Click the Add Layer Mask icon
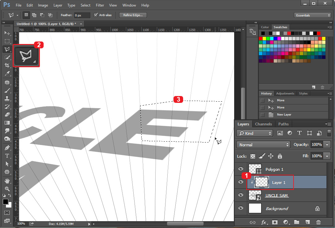Screen dimensions: 335x228 click(274, 222)
